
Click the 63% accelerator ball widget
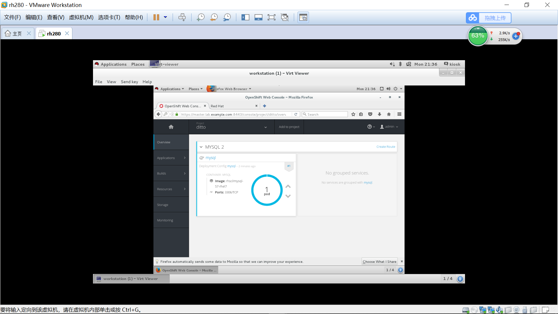[x=477, y=36]
